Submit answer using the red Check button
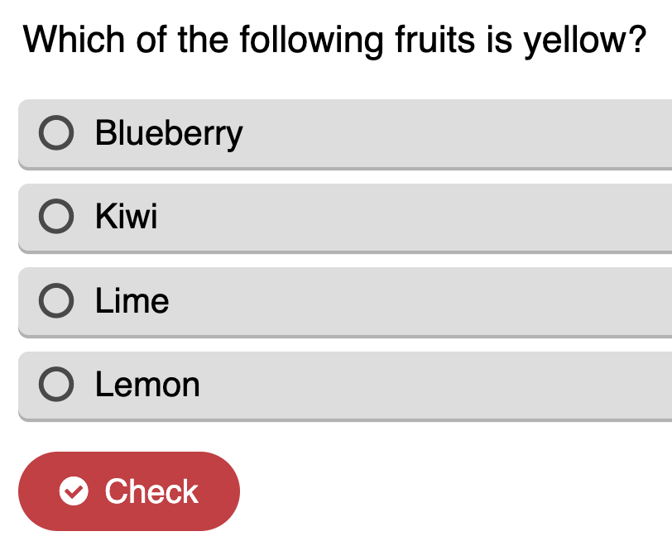This screenshot has height=541, width=672. pos(129,491)
